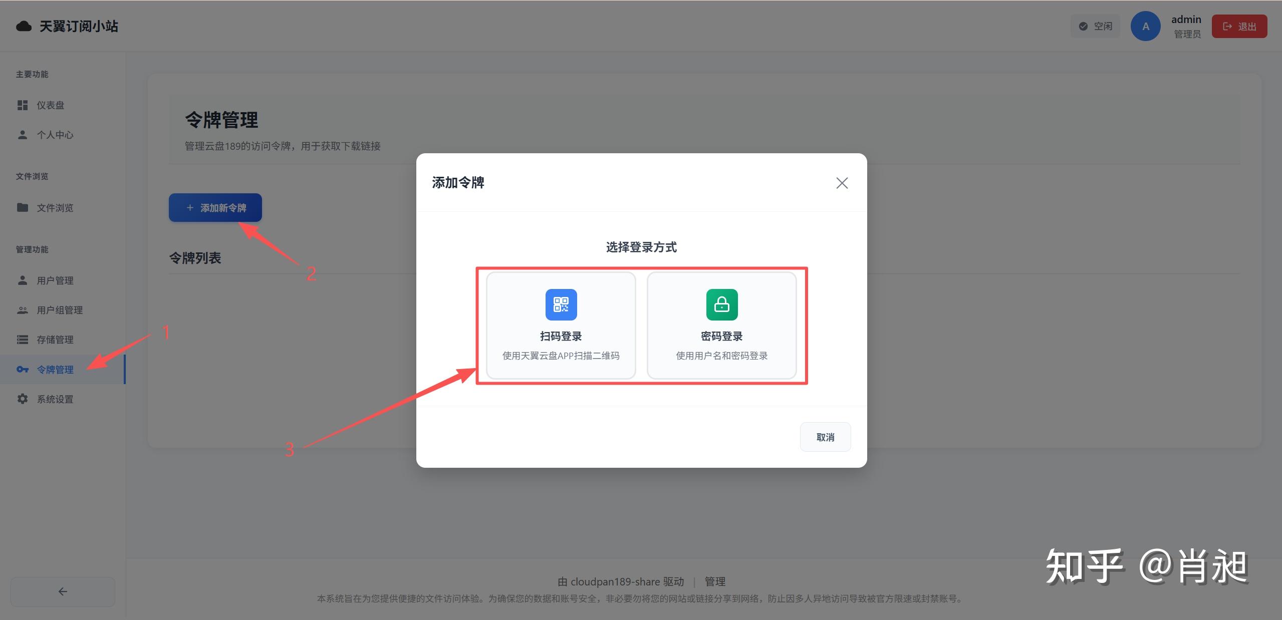The height and width of the screenshot is (620, 1282).
Task: Select the password login lock icon
Action: tap(721, 304)
